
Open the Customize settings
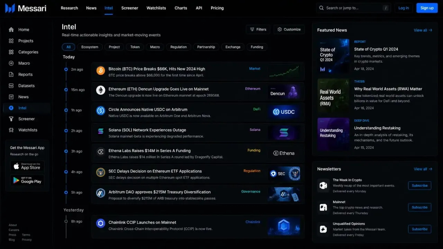tap(289, 29)
